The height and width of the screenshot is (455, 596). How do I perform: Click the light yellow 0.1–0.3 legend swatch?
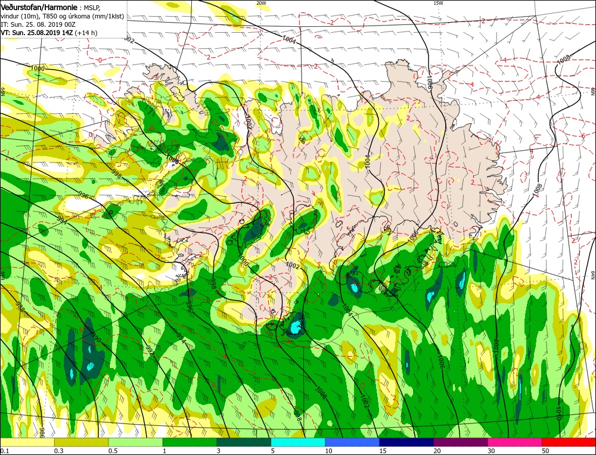pyautogui.click(x=27, y=442)
